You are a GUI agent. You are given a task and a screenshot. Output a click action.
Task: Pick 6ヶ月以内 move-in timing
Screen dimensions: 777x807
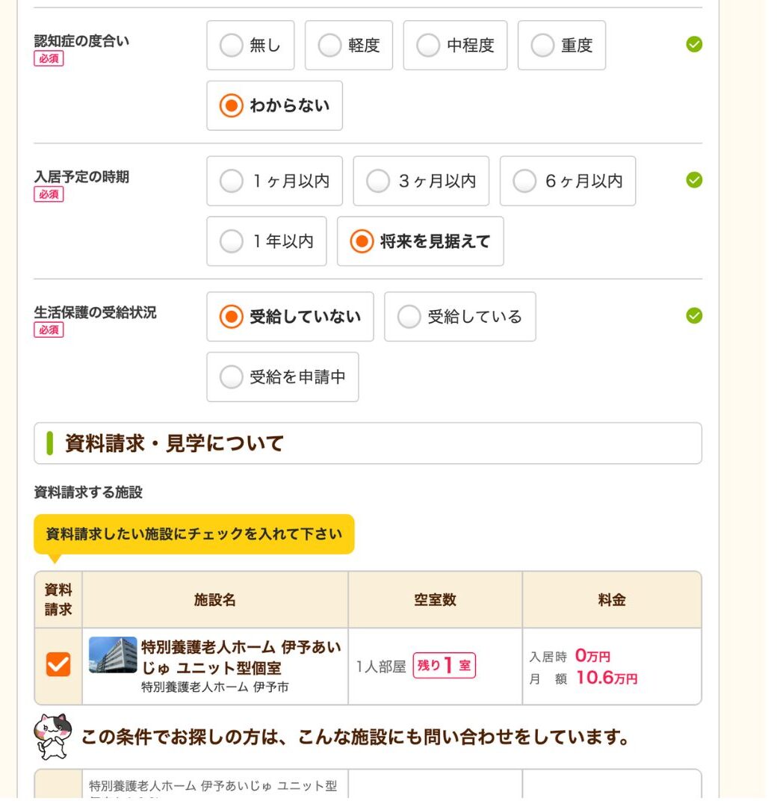[x=567, y=181]
